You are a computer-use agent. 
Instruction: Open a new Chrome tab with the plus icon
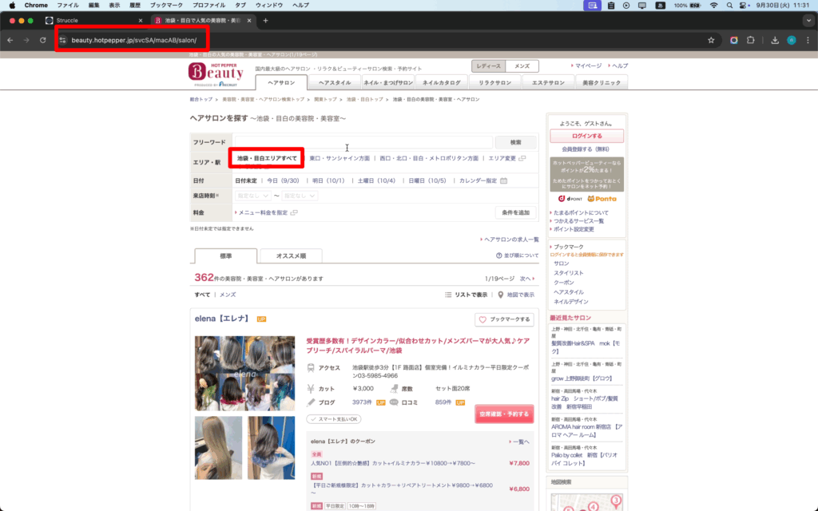click(x=265, y=20)
